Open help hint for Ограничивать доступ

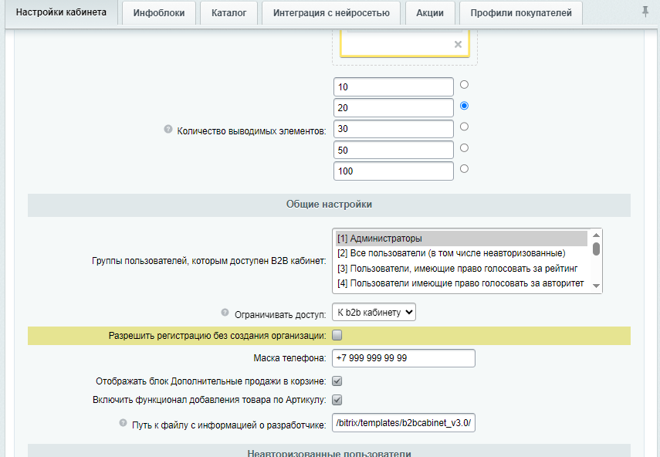(x=225, y=312)
